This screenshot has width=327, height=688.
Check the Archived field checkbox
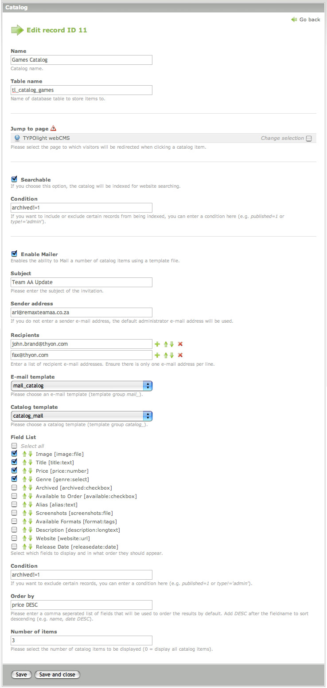(14, 488)
